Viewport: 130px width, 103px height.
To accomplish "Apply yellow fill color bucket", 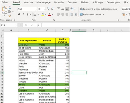I will 43,14.
